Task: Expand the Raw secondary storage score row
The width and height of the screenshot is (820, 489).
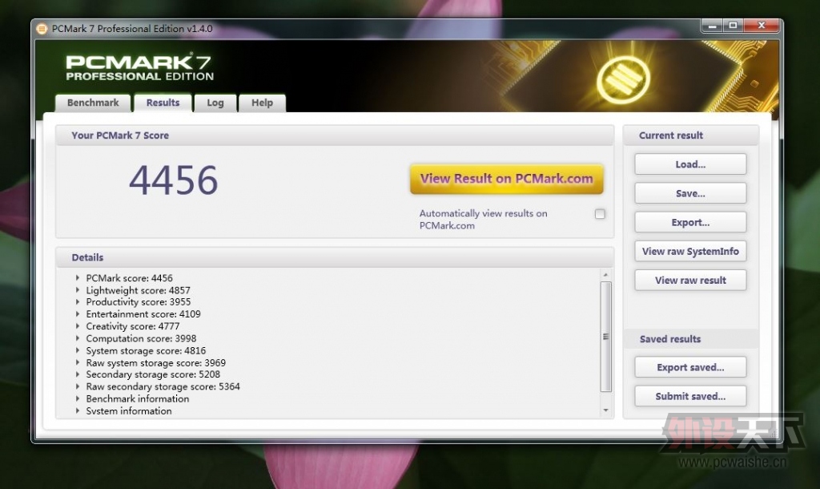Action: (x=78, y=386)
